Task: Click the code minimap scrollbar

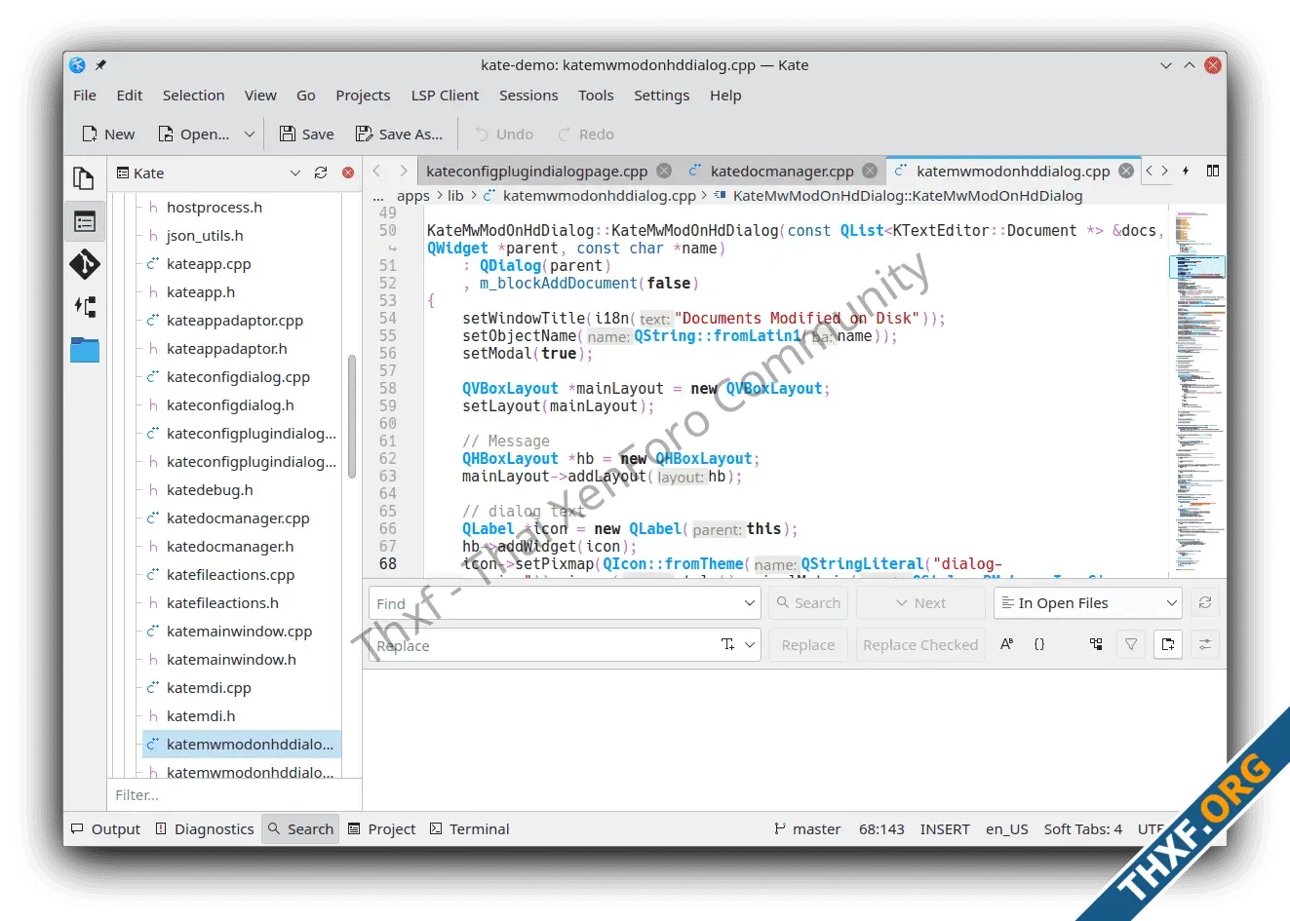Action: pos(1196,390)
